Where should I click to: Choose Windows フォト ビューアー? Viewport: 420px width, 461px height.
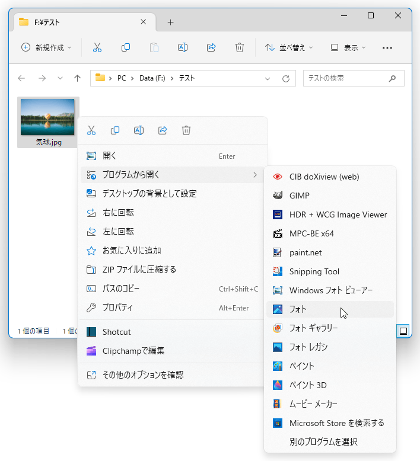(x=330, y=290)
